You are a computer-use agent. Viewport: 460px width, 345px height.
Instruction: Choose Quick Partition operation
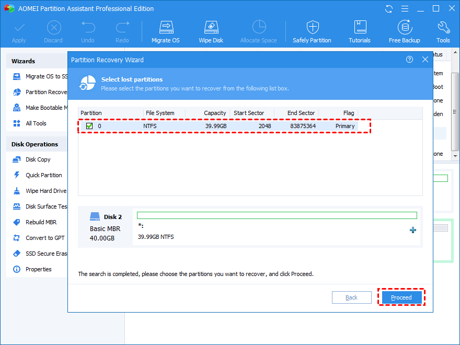(x=37, y=175)
